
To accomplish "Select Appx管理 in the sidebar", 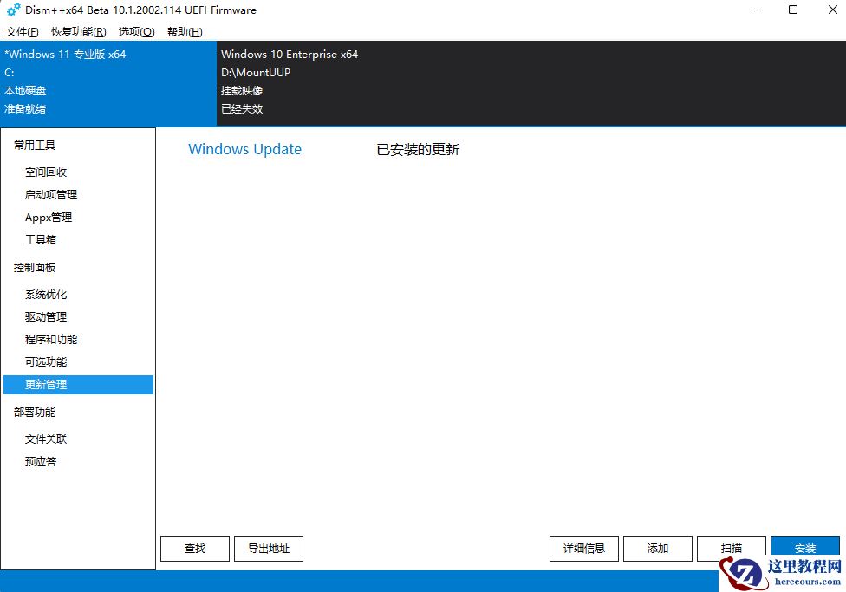I will click(48, 217).
